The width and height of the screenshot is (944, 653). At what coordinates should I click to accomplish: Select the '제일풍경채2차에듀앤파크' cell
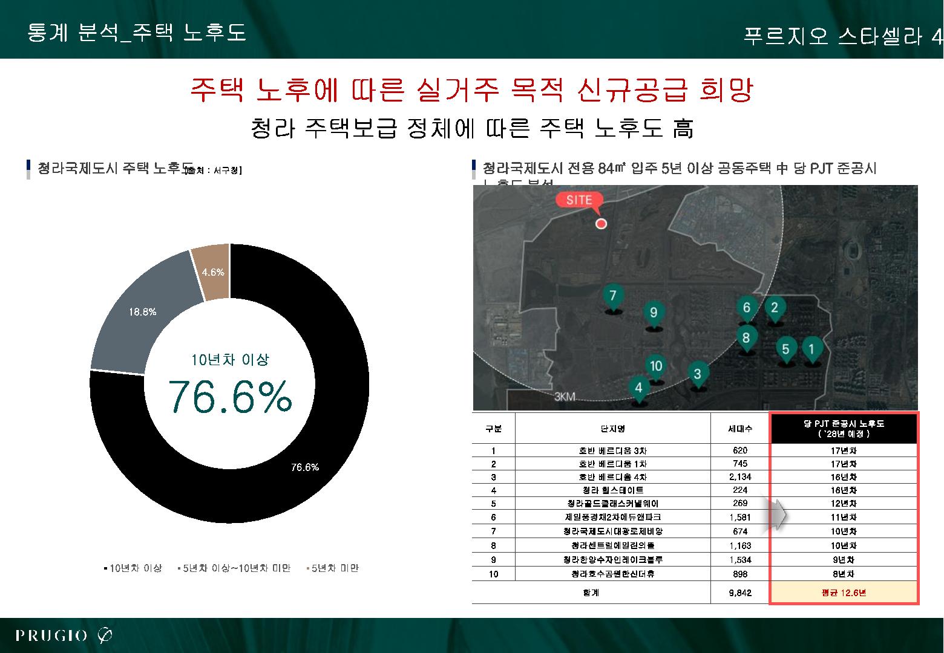[613, 517]
